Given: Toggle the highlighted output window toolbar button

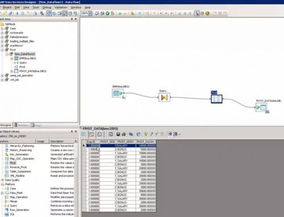Looking at the screenshot, I should pos(65,14).
